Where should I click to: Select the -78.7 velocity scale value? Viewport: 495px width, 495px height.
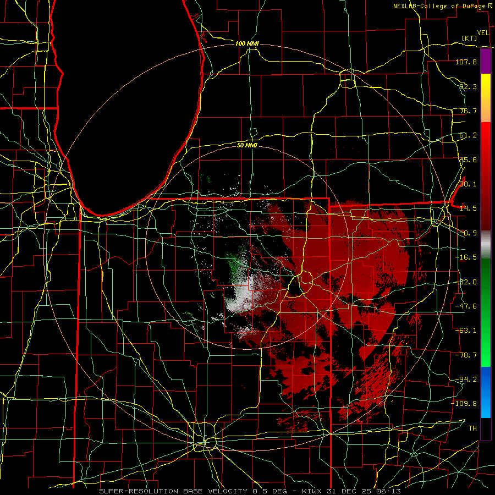[x=466, y=355]
